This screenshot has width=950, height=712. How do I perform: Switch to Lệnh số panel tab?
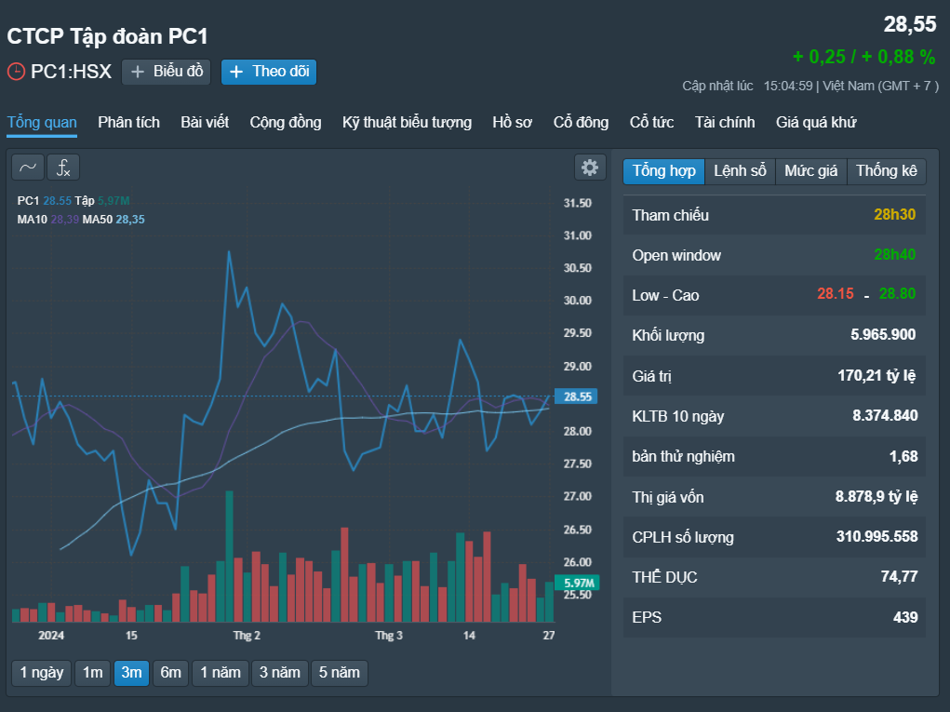point(740,171)
